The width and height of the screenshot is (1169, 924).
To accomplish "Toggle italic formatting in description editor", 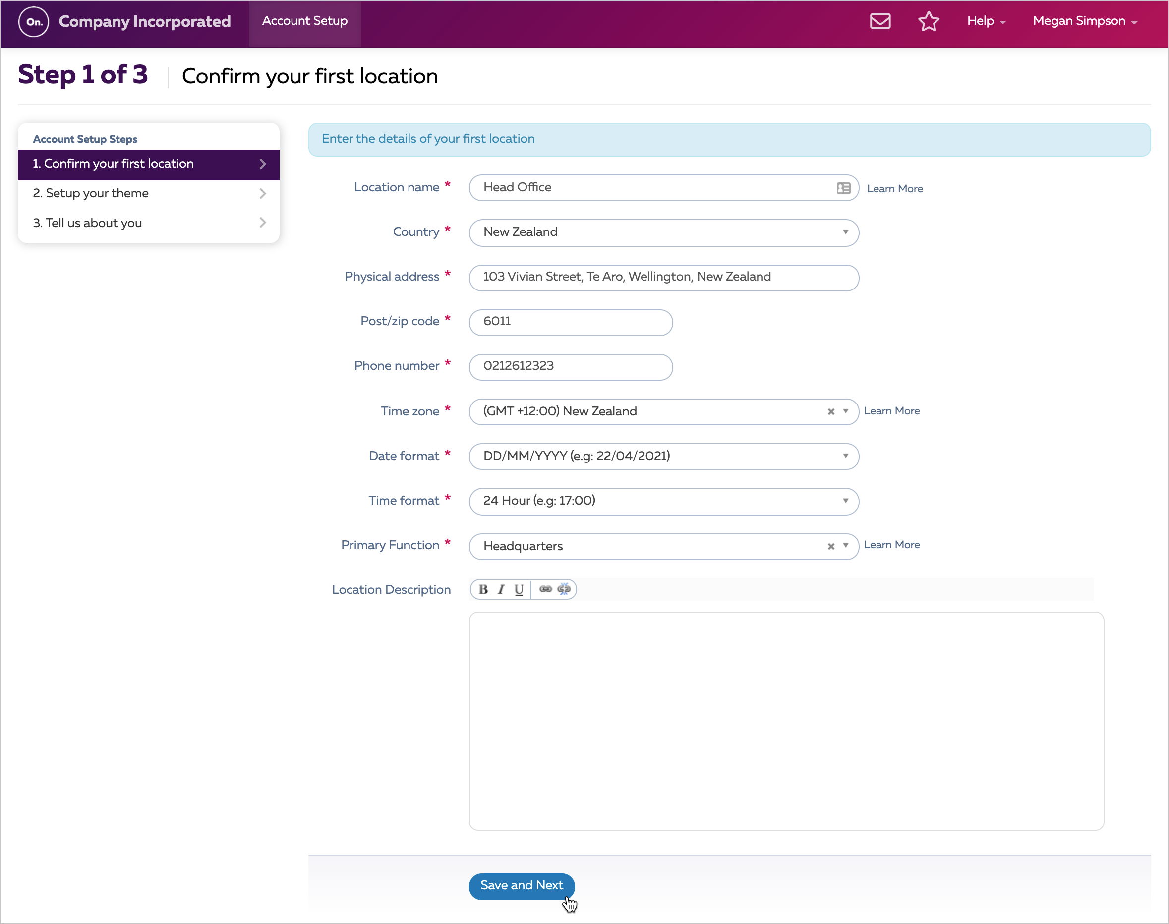I will (501, 590).
